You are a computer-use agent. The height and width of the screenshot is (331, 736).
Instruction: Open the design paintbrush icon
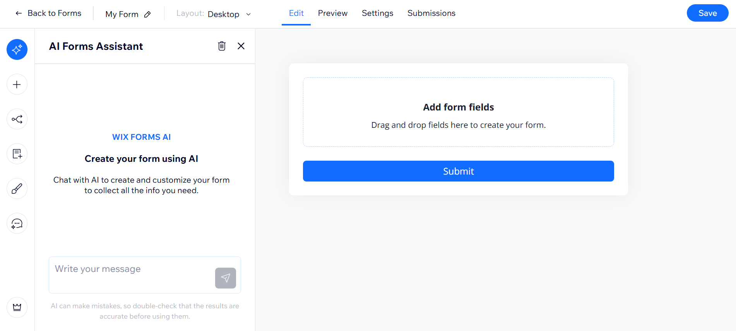click(17, 188)
